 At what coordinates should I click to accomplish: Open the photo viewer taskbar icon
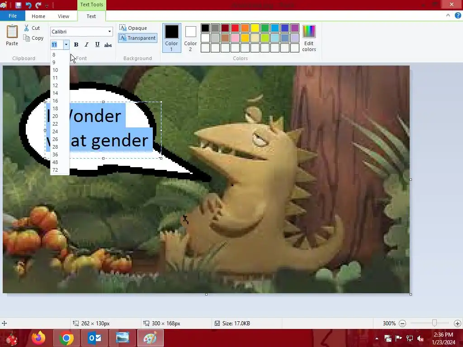(123, 338)
